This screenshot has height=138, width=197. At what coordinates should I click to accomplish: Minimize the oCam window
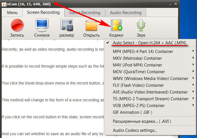click(170, 5)
